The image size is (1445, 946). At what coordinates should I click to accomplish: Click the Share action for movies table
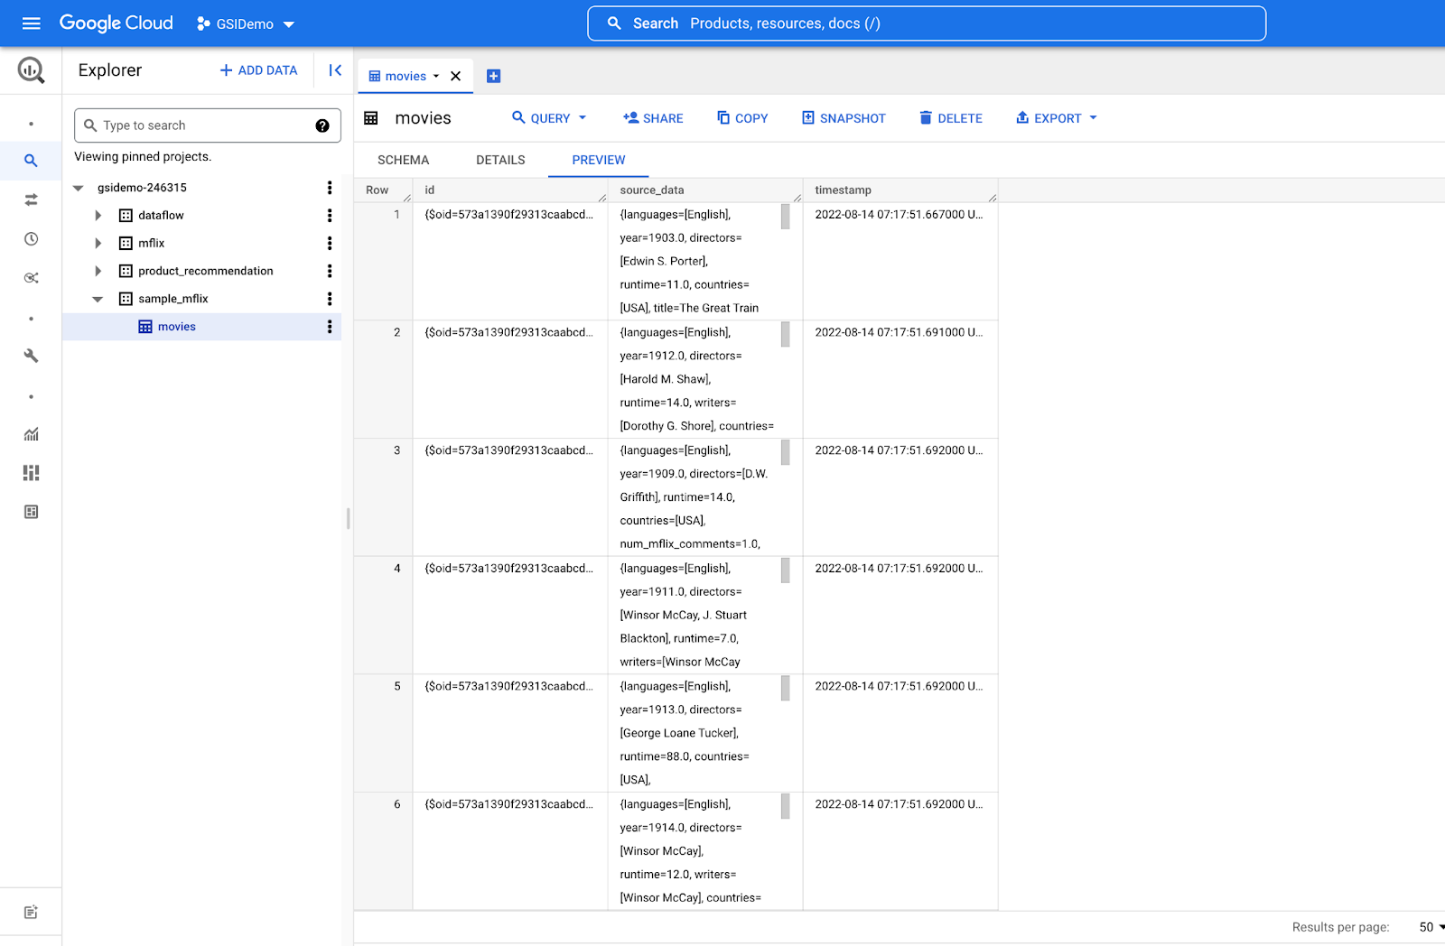click(652, 117)
